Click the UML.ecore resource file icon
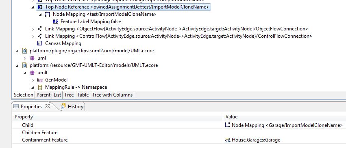Screen dimensions: 346x148 tap(24, 51)
